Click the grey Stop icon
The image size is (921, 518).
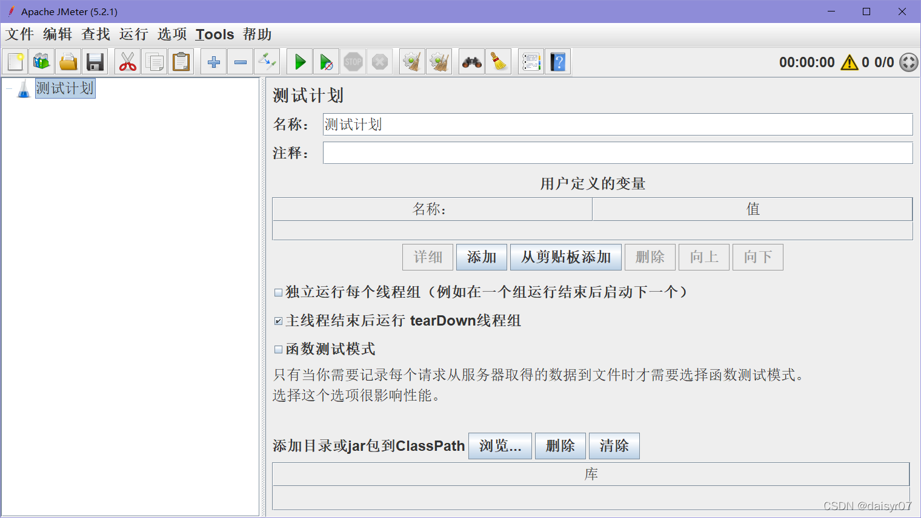353,62
